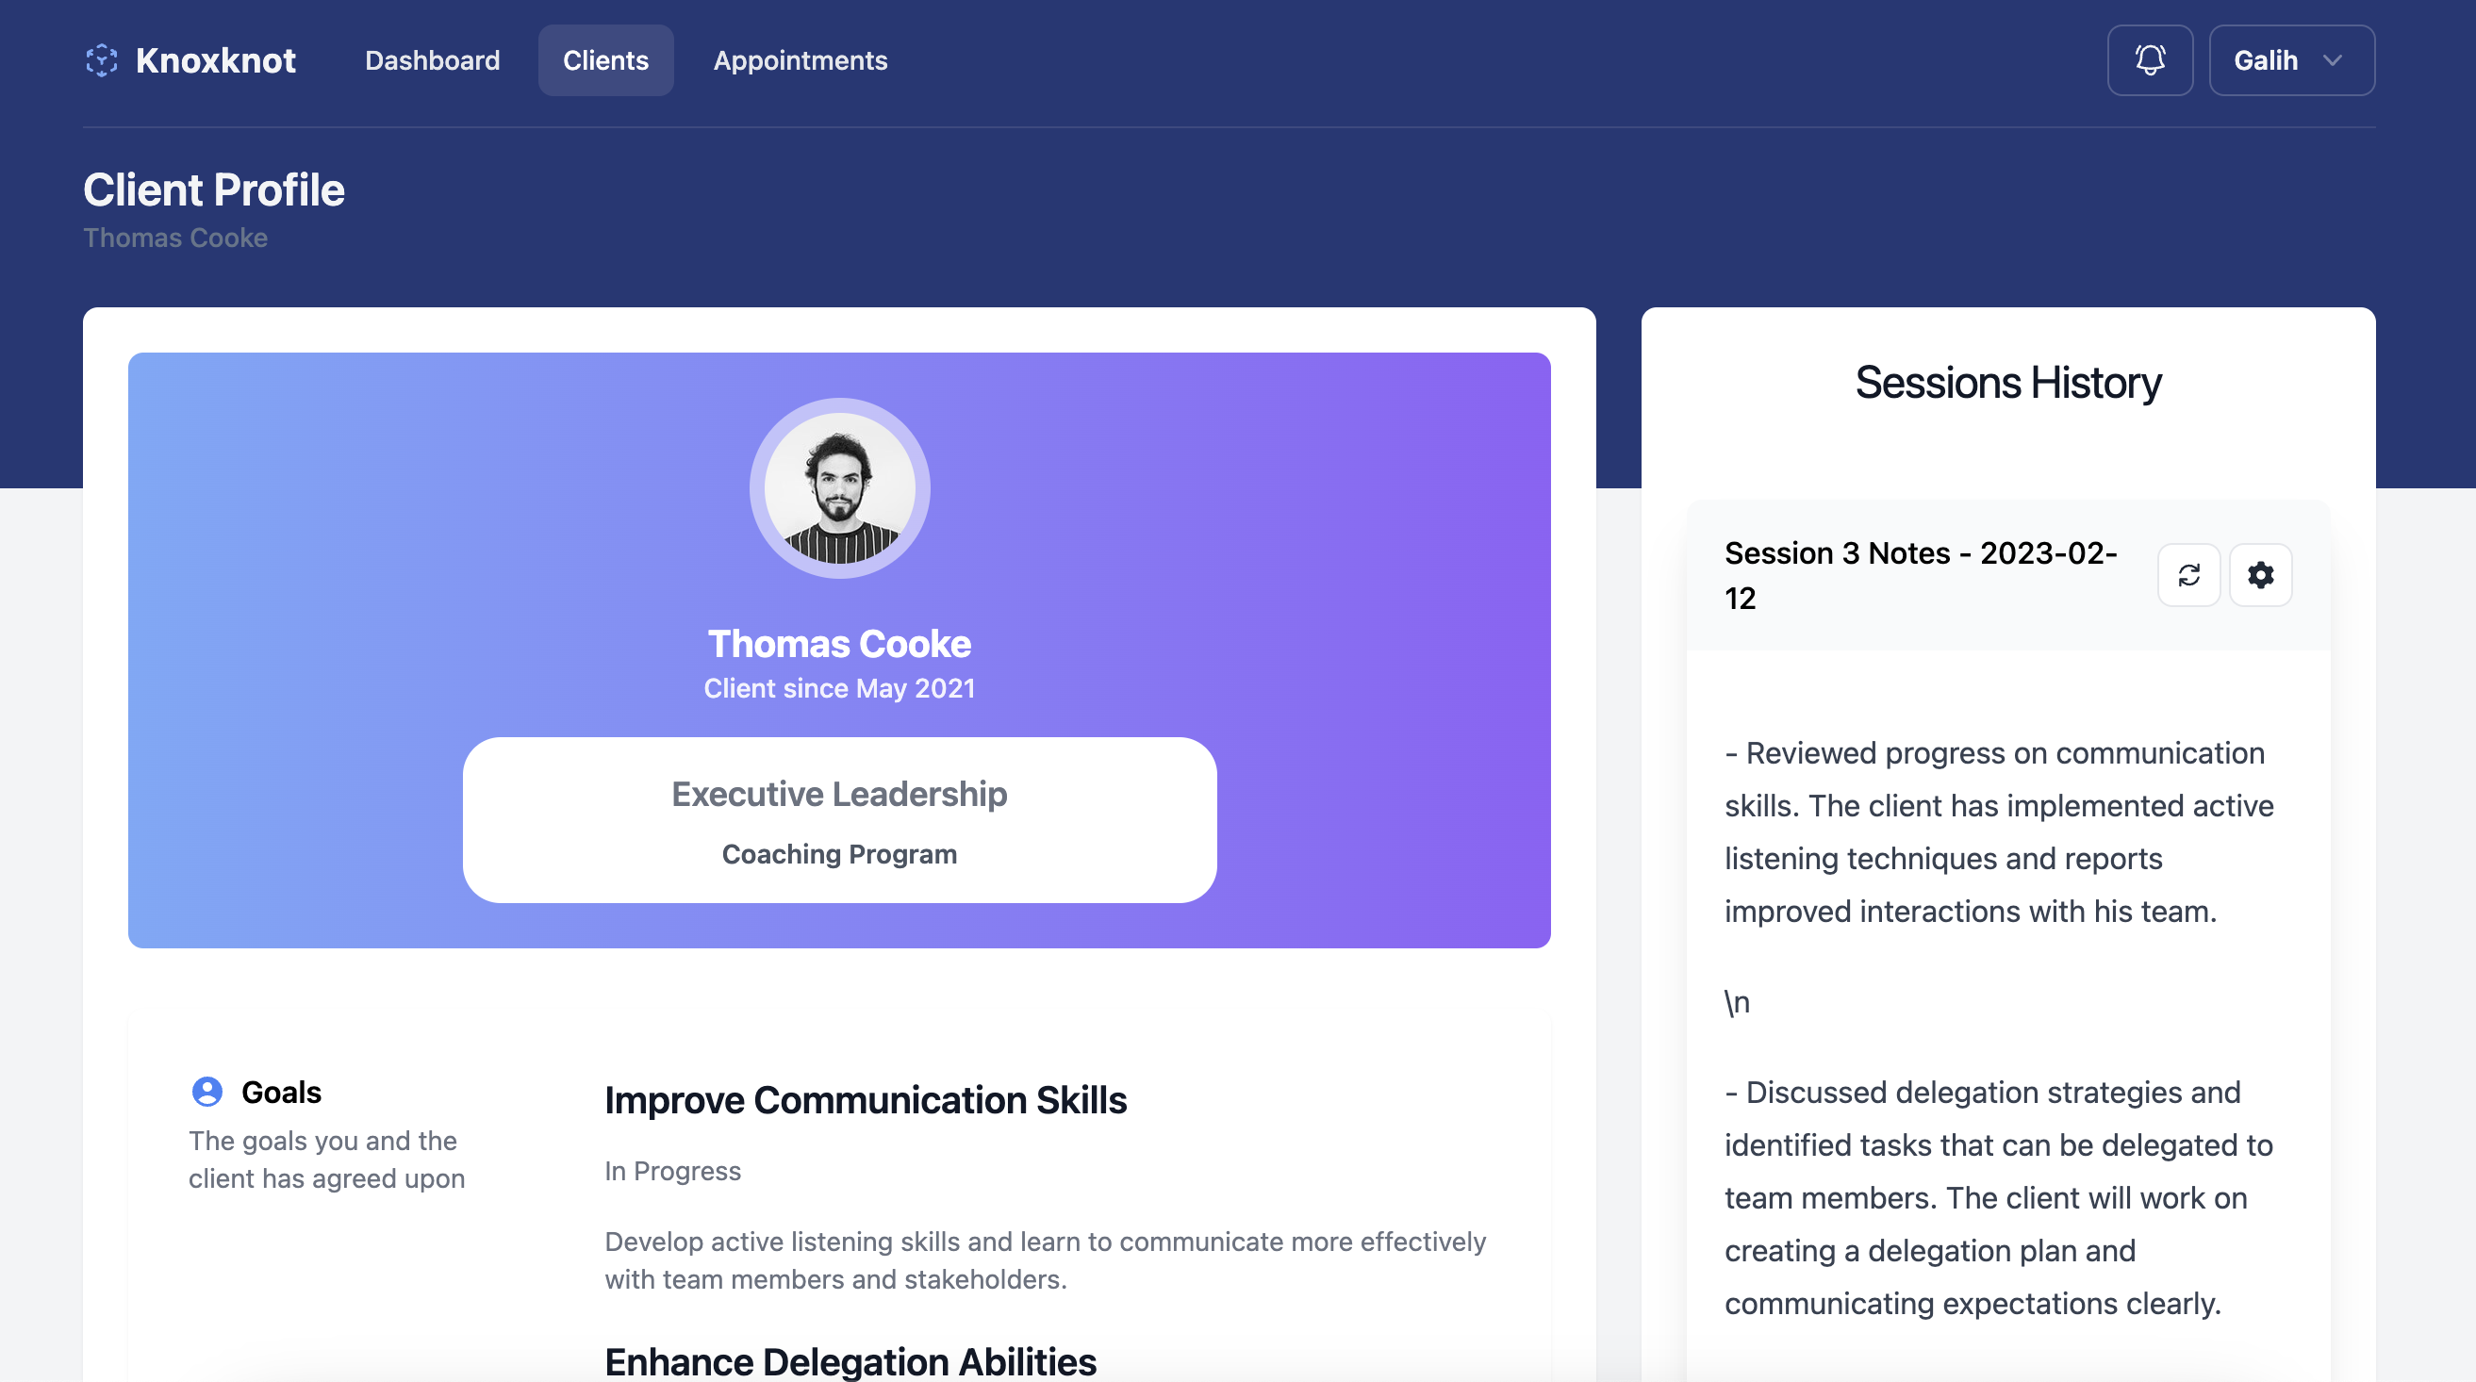Toggle the notification bell alert
The height and width of the screenshot is (1382, 2476).
[2148, 59]
